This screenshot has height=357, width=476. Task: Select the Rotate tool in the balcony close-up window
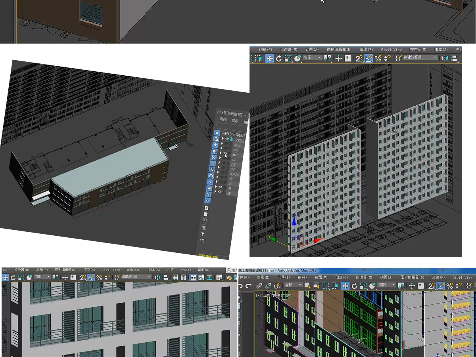click(x=13, y=277)
